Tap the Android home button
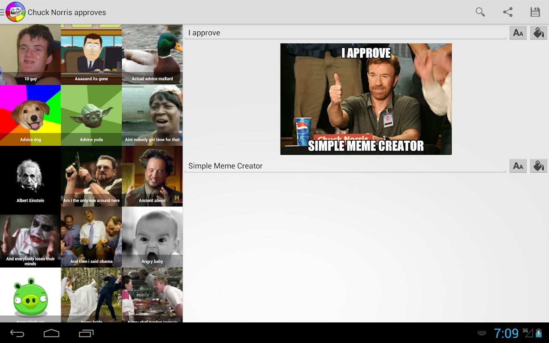 tap(51, 333)
